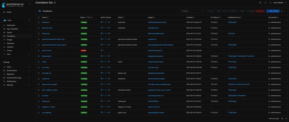Image resolution: width=289 pixels, height=122 pixels.
Task: Go to Stacks in the sidebar
Action: point(10,33)
